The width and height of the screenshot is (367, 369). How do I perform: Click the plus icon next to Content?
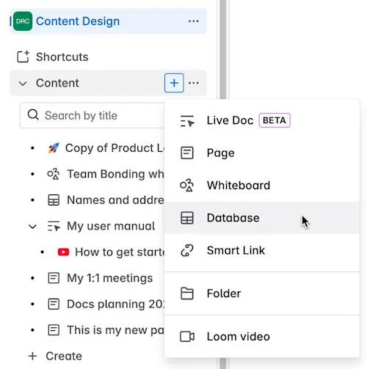(x=174, y=83)
